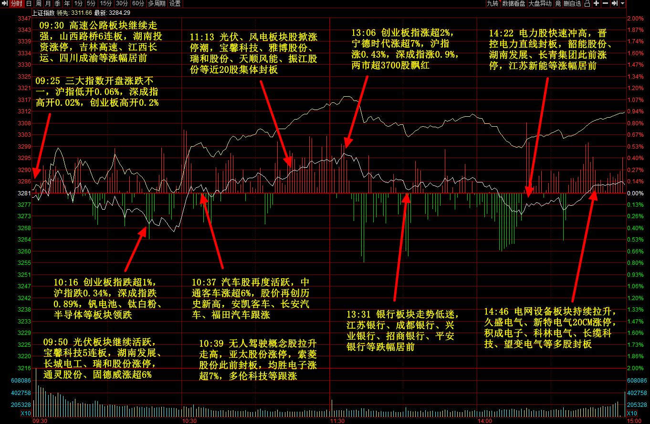Open the 竞 call auction view
Viewport: 650px width, 424px height.
click(x=558, y=3)
